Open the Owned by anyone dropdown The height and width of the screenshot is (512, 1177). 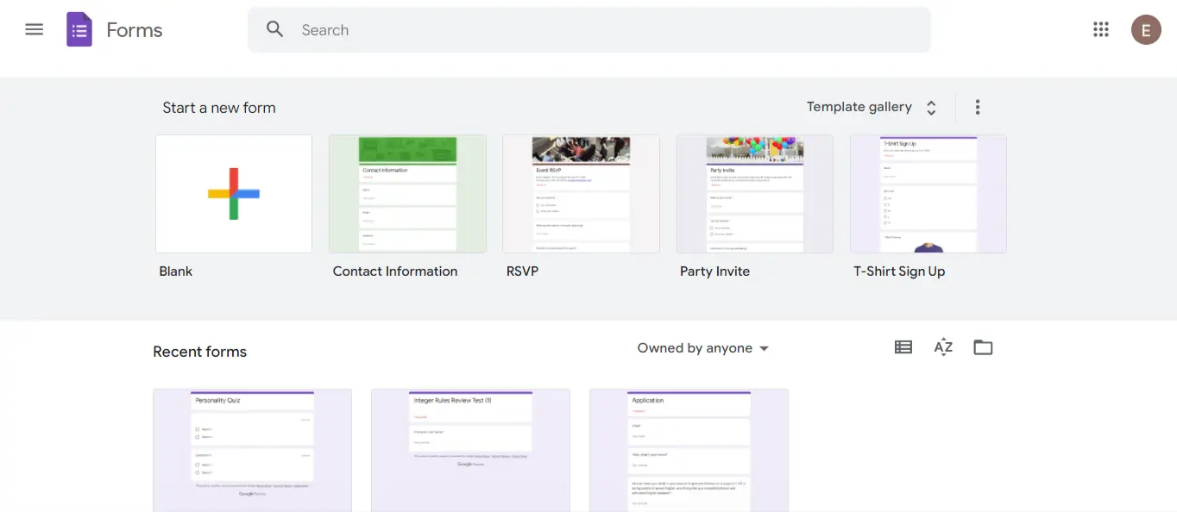pos(702,348)
